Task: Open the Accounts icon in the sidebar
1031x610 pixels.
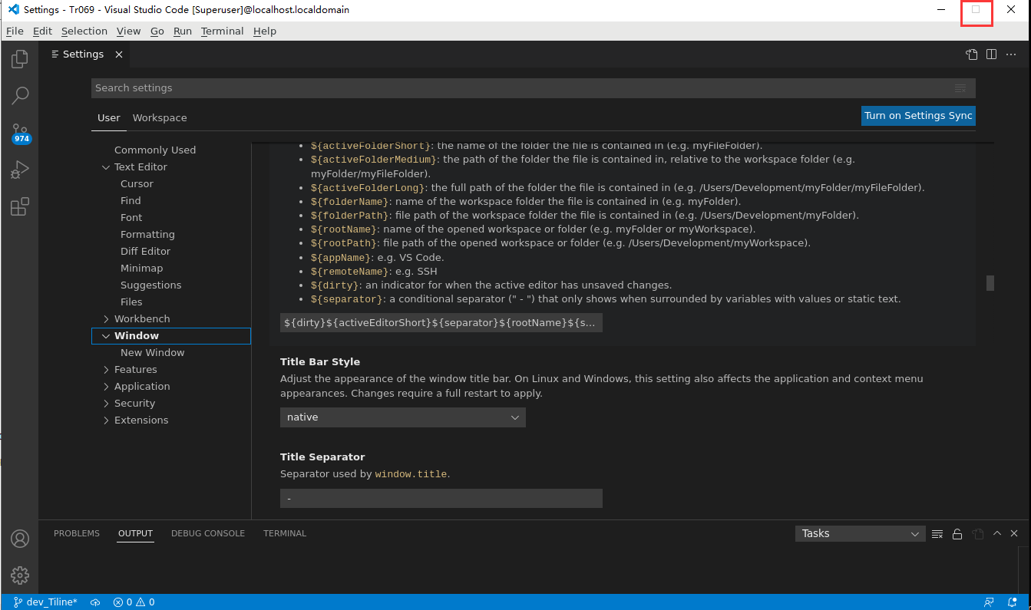Action: [x=19, y=539]
